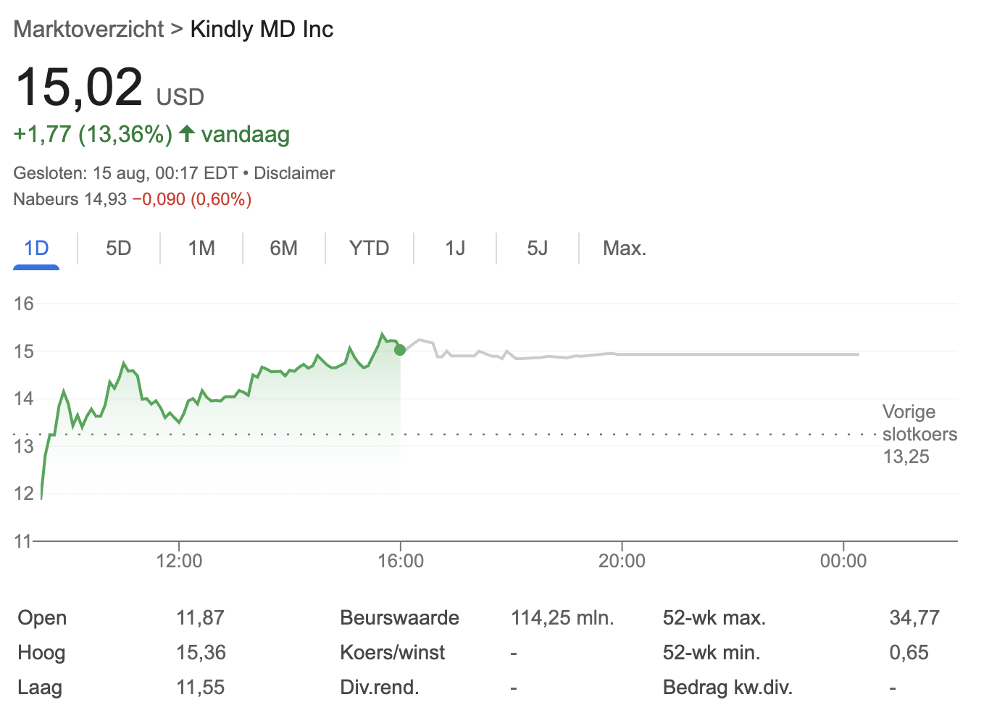Switch to the 5D range tab
Screen dimensions: 997x726
(118, 249)
